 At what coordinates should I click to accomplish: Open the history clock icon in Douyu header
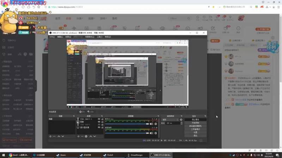coord(198,18)
